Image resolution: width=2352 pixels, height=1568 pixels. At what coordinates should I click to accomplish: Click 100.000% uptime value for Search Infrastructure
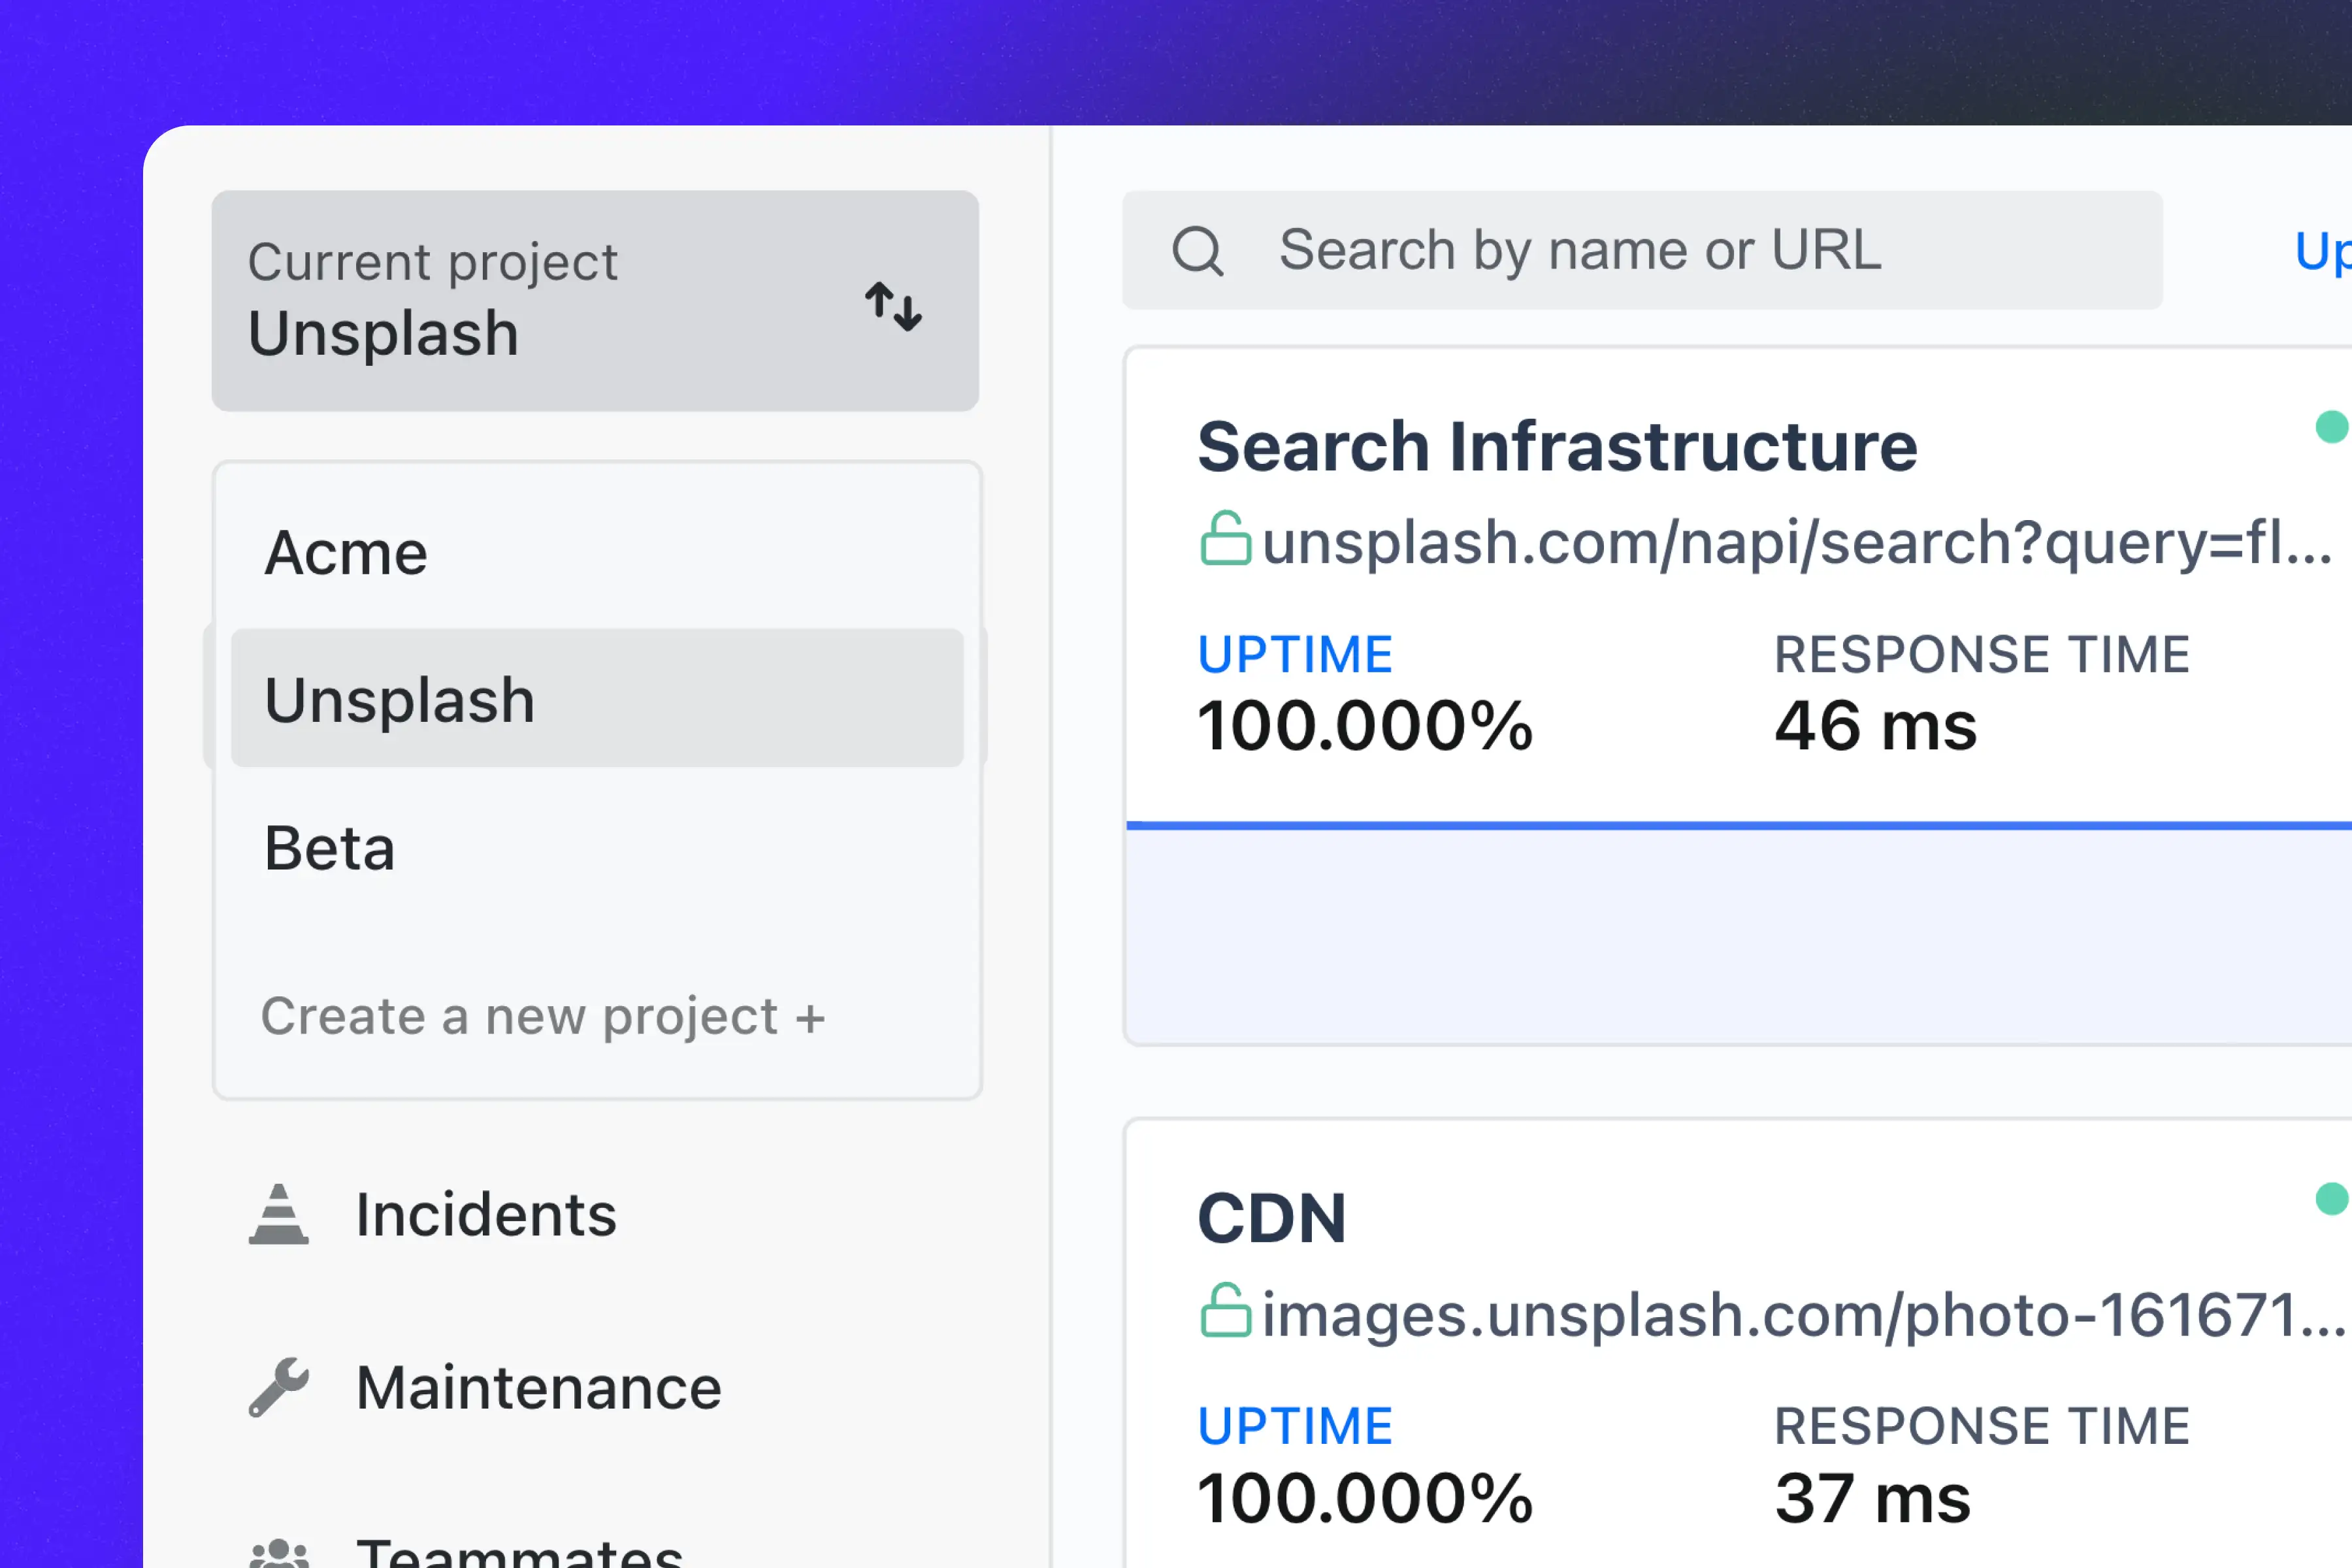tap(1365, 726)
